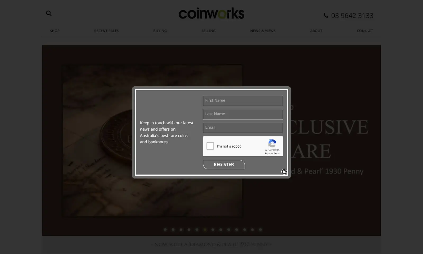Click the phone icon beside number
423x254 pixels.
tap(326, 16)
